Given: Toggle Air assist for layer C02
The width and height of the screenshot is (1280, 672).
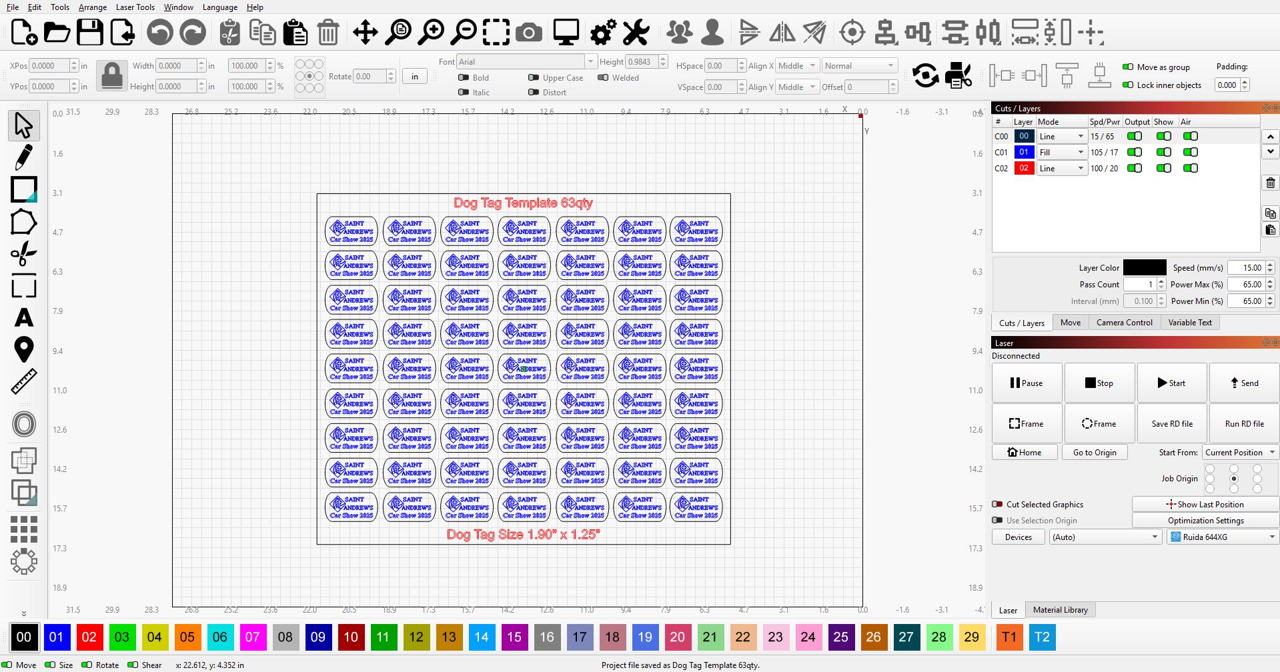Looking at the screenshot, I should (1190, 168).
